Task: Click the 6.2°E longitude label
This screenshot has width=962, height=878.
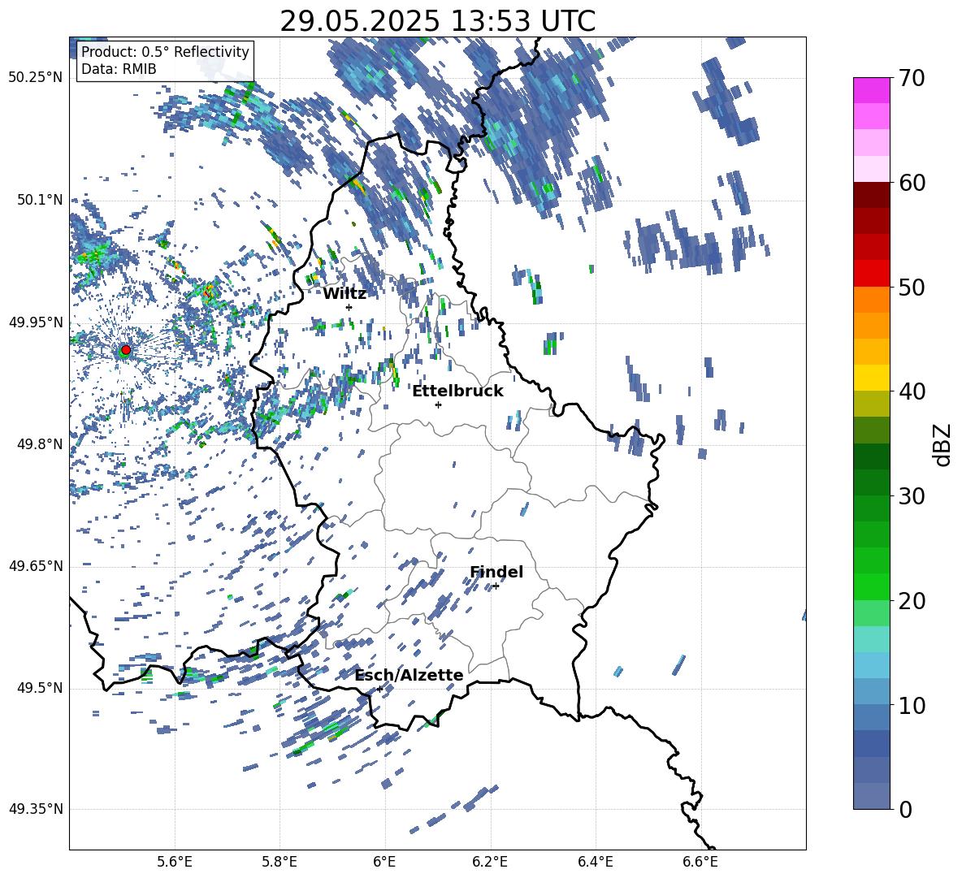Action: coord(490,862)
